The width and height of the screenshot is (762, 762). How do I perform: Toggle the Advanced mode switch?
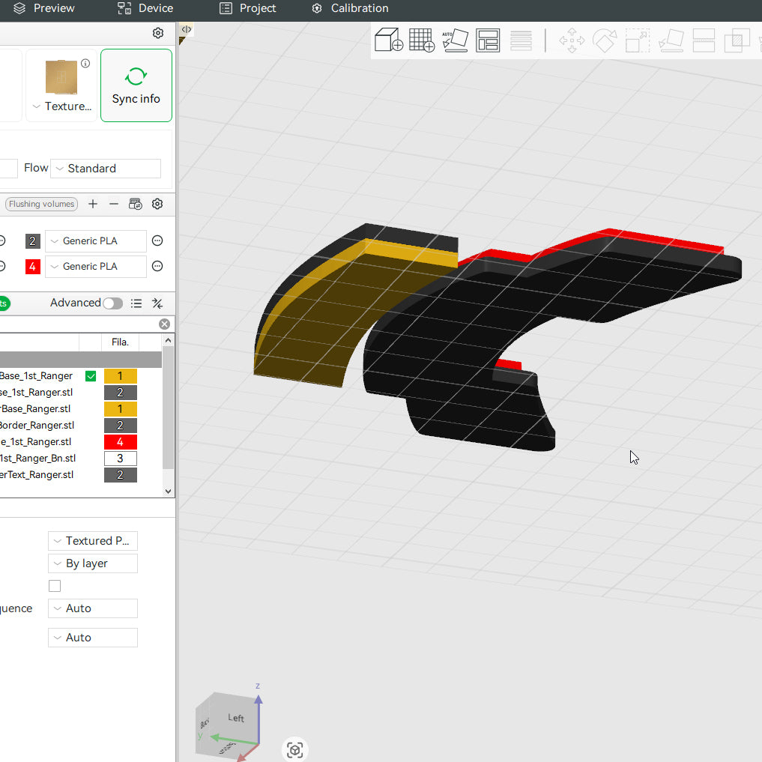[112, 303]
